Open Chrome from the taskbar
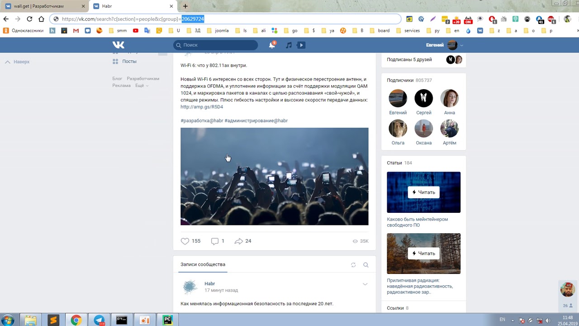 pos(76,320)
